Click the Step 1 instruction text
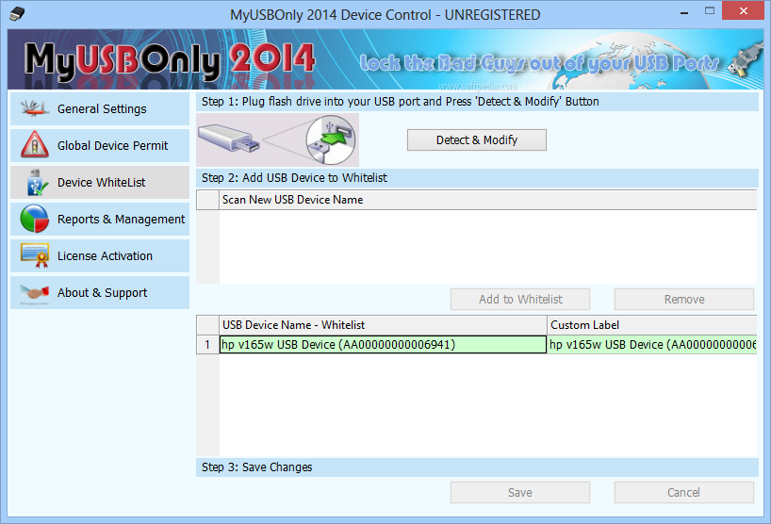Image resolution: width=771 pixels, height=524 pixels. [x=401, y=102]
